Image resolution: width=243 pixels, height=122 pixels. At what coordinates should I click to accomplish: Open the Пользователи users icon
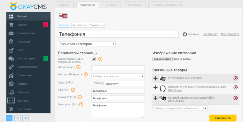[11, 33]
